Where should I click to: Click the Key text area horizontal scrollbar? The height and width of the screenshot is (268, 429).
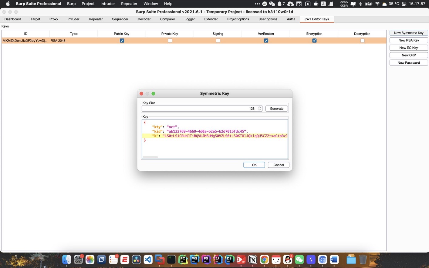pyautogui.click(x=150, y=157)
